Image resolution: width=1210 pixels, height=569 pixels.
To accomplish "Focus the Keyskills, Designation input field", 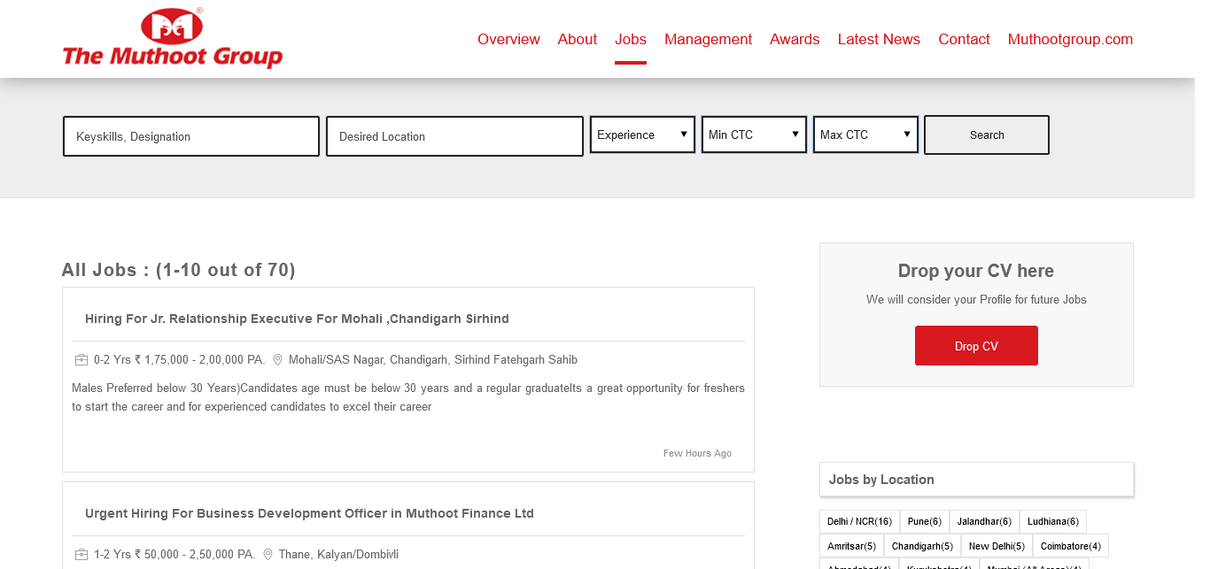I will pos(191,137).
